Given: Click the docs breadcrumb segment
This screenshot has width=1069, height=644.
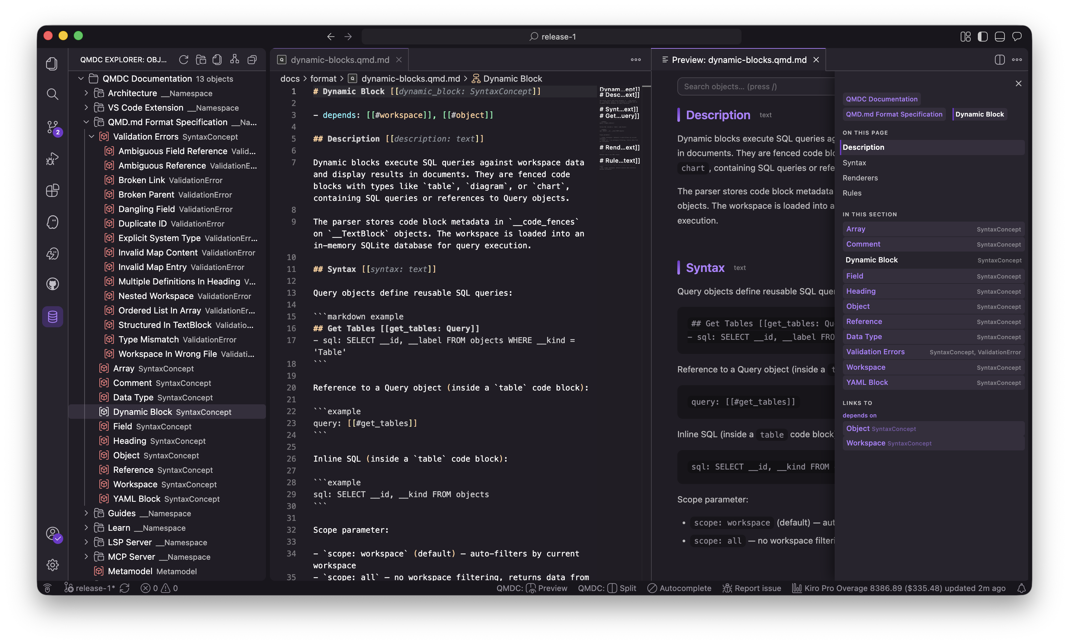Looking at the screenshot, I should tap(290, 79).
